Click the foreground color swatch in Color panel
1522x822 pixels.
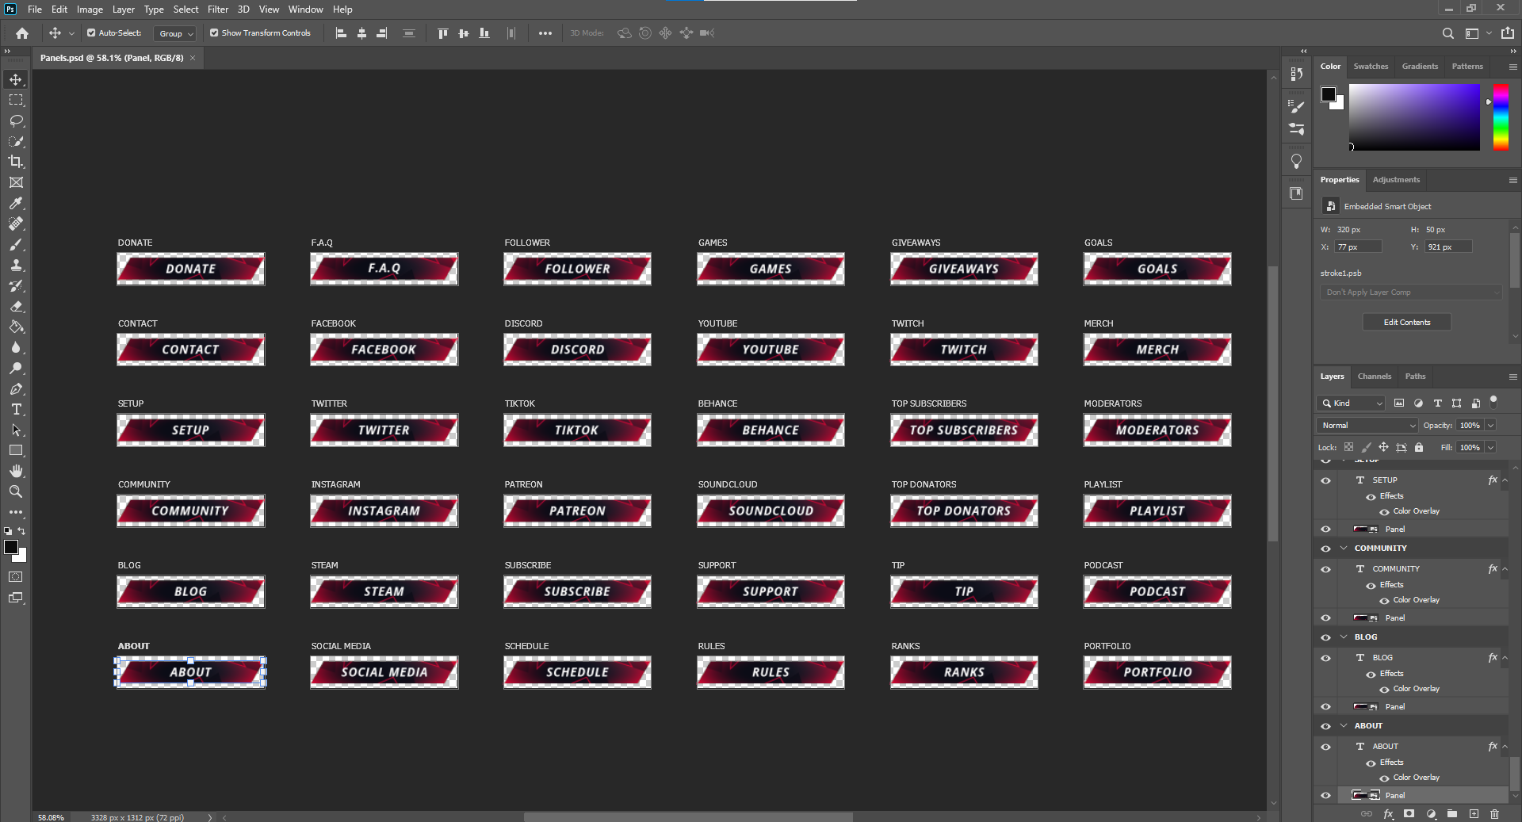click(x=1328, y=94)
